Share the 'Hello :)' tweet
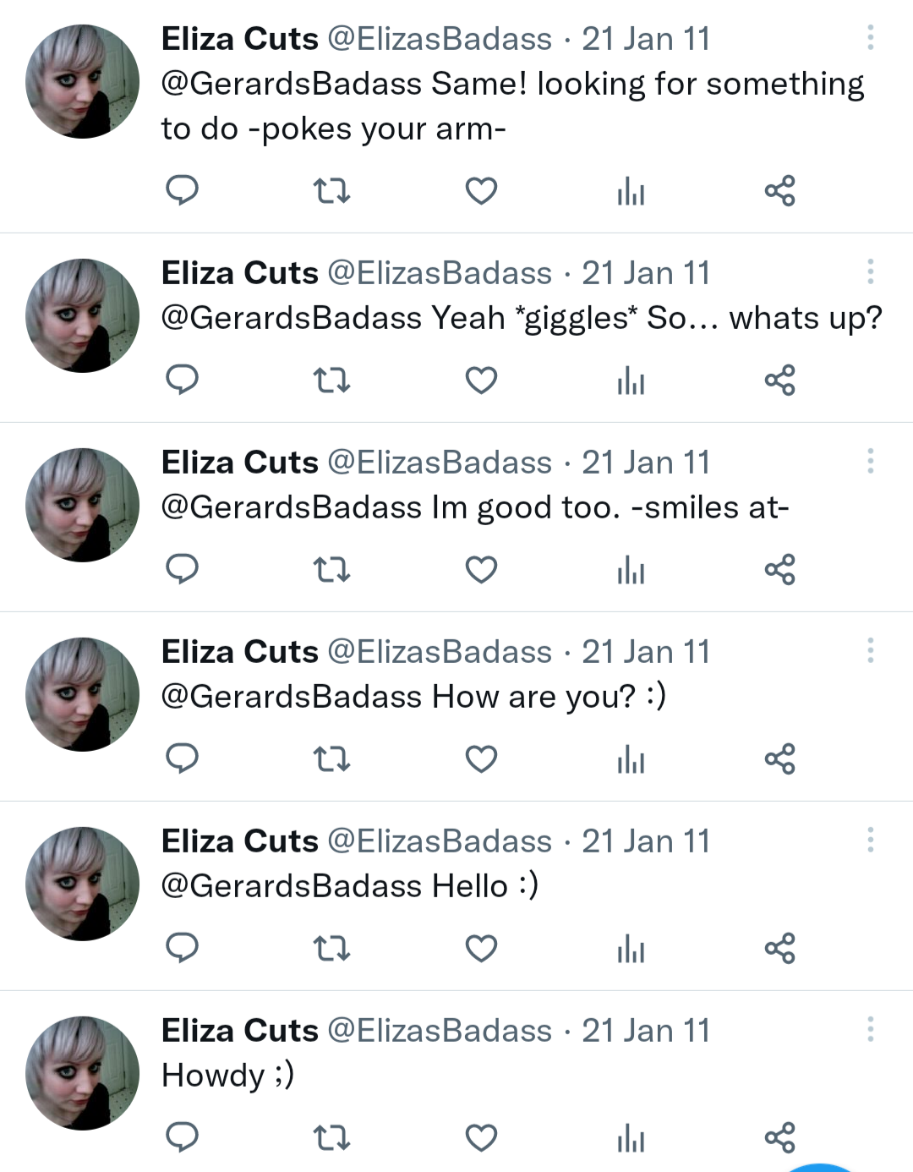The width and height of the screenshot is (913, 1172). 779,949
